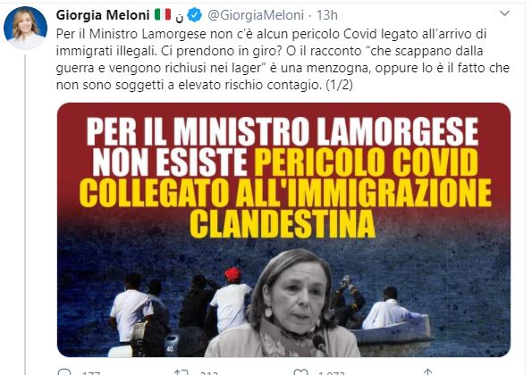The width and height of the screenshot is (532, 375).
Task: Click the Italian flag emoji
Action: click(163, 14)
